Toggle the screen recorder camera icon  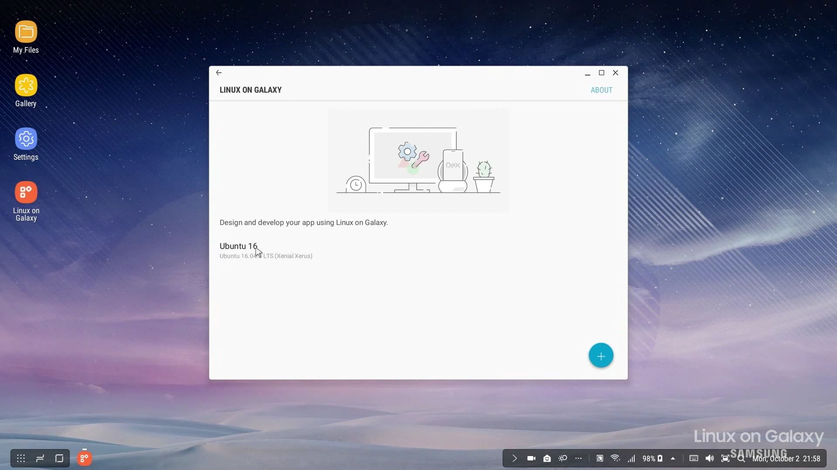tap(531, 458)
